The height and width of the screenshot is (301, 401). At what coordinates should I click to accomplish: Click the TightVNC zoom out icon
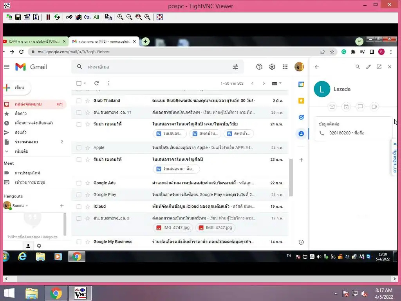(x=129, y=17)
